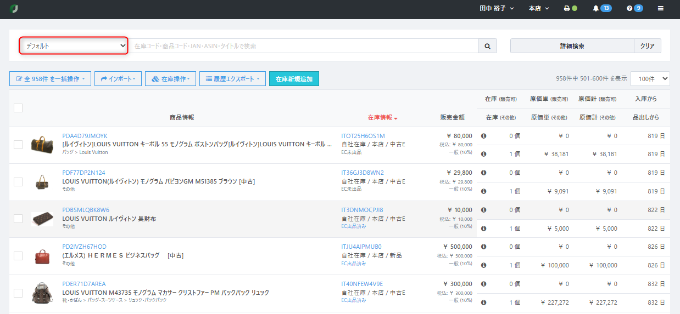Sort by the 在庫情報 column header

tap(382, 117)
